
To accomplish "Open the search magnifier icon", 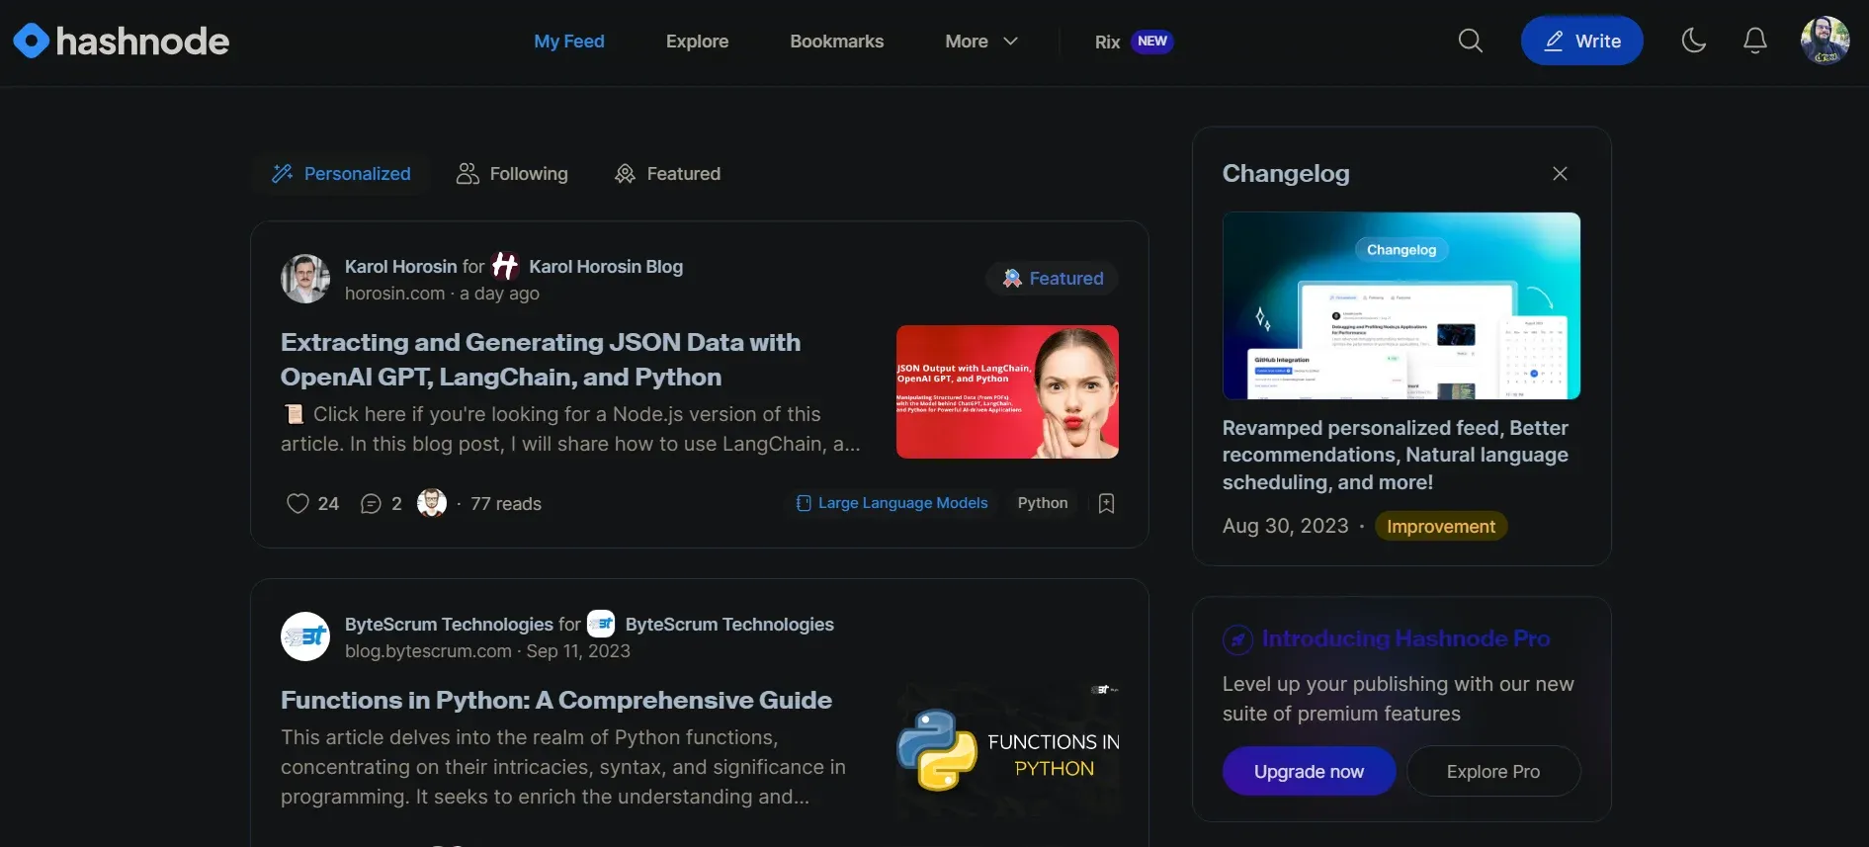I will [1470, 41].
